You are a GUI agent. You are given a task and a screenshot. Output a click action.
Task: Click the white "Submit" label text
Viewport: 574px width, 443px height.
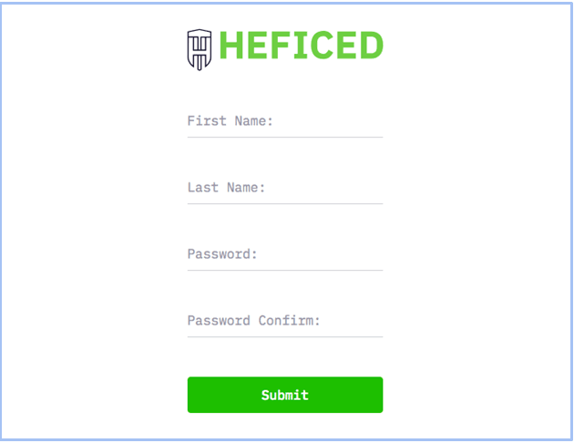pyautogui.click(x=285, y=395)
